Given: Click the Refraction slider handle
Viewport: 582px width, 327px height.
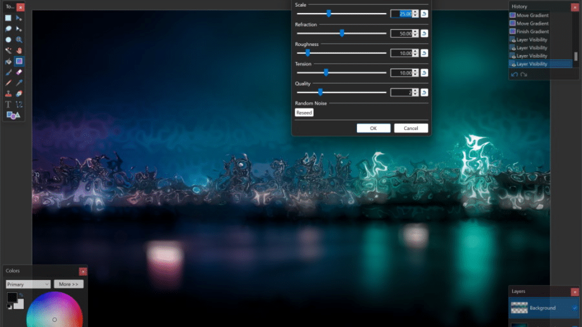Looking at the screenshot, I should (x=342, y=33).
